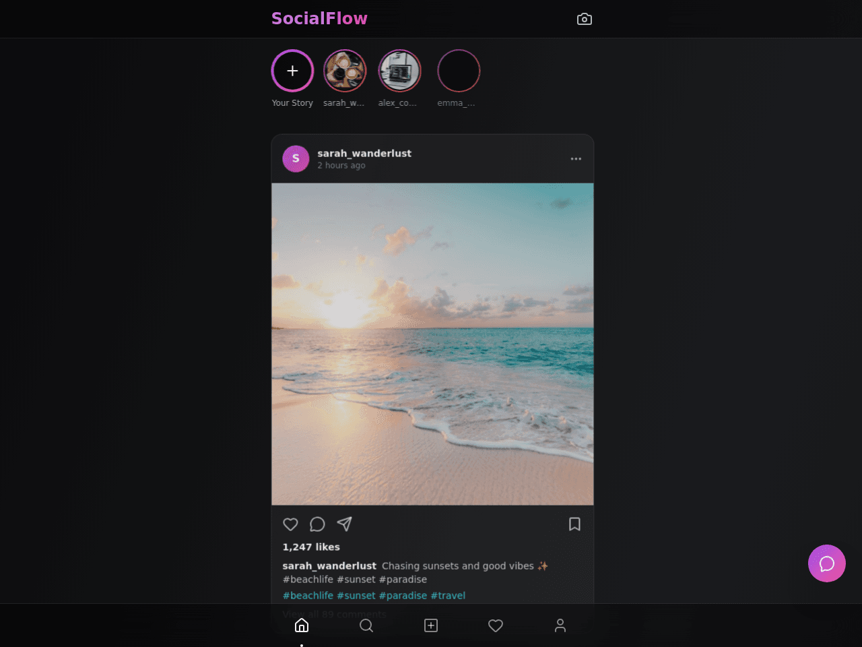
Task: Bookmark the post with save icon
Action: click(x=574, y=524)
